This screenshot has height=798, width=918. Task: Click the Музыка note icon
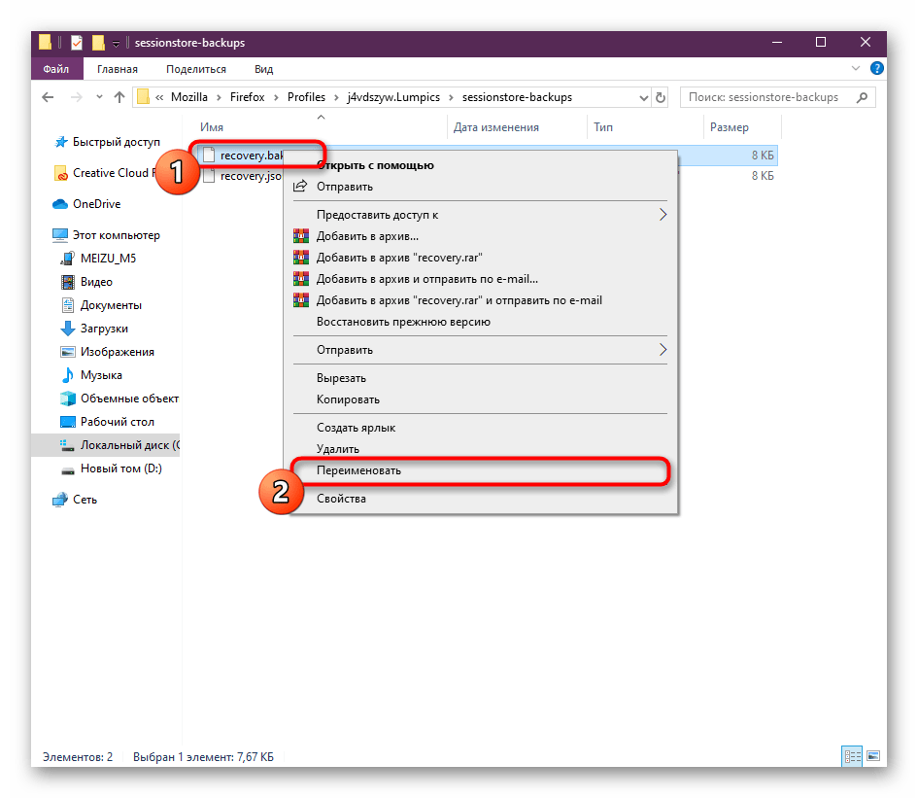click(x=68, y=375)
